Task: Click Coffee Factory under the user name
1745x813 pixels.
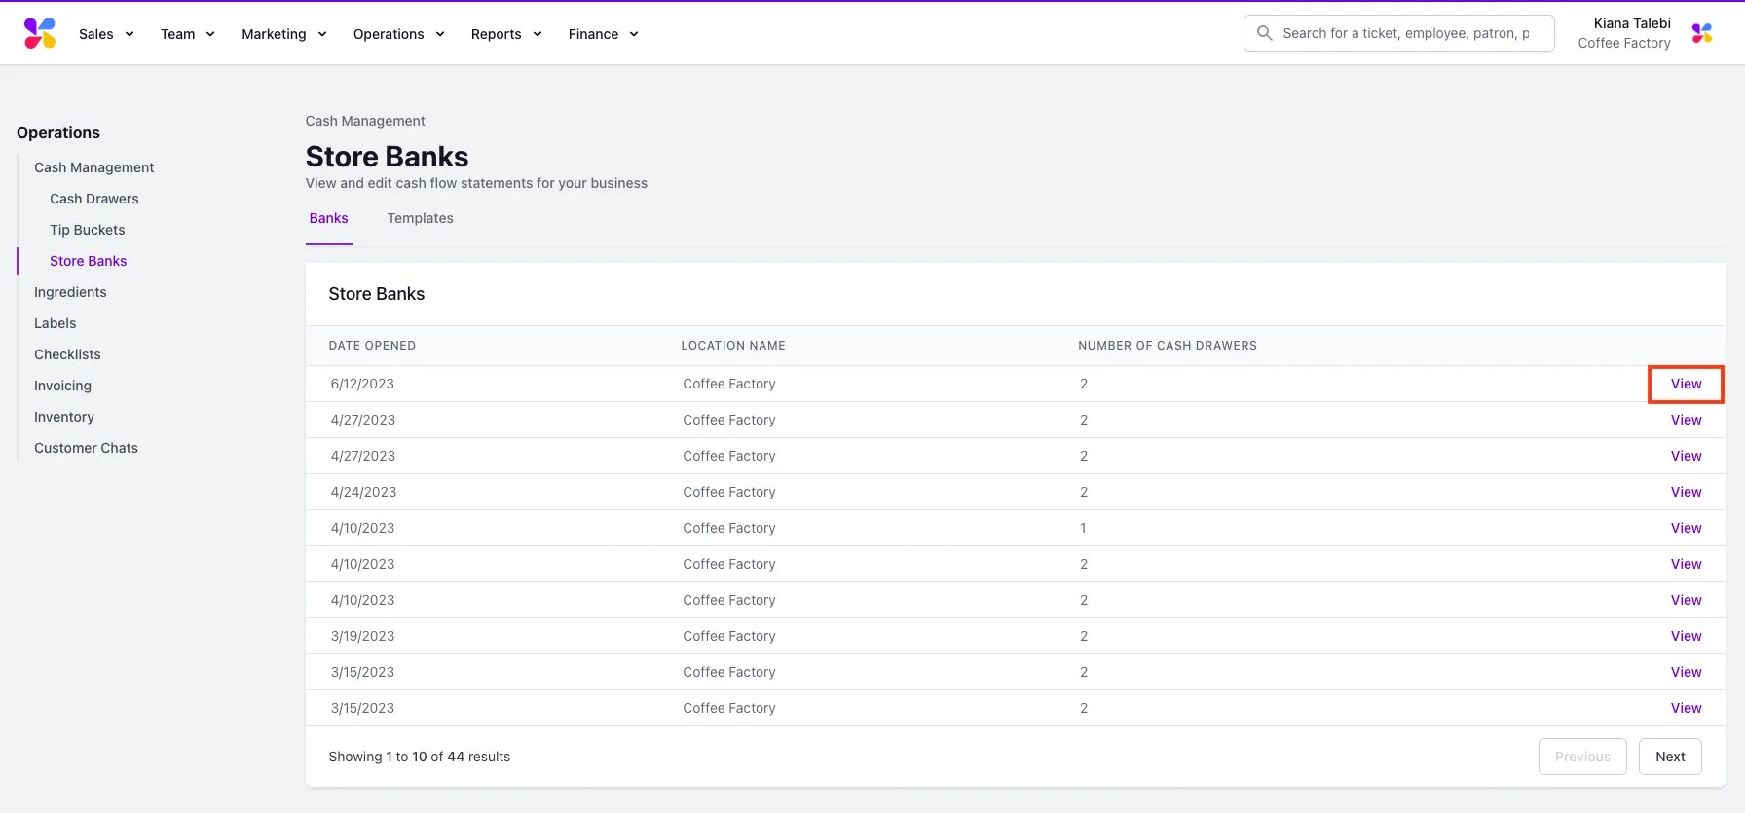Action: pos(1624,43)
